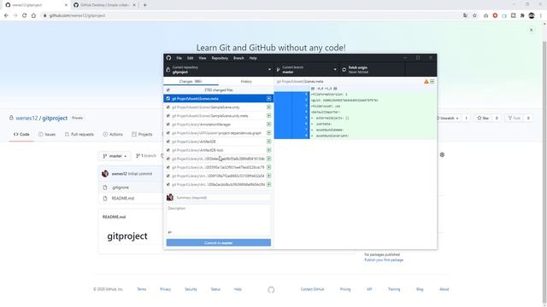The width and height of the screenshot is (547, 307).
Task: Open the Actions tab on GitHub page
Action: [x=113, y=135]
